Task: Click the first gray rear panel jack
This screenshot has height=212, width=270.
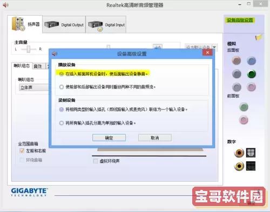Action: pyautogui.click(x=237, y=74)
